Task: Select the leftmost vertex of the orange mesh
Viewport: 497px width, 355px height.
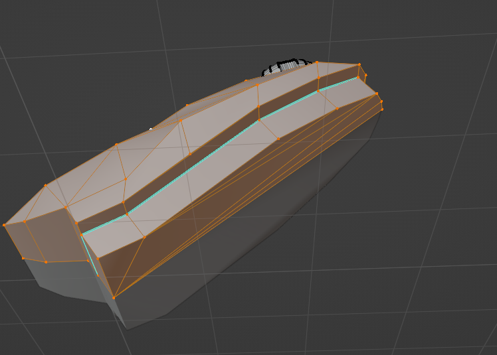Action: 4,225
